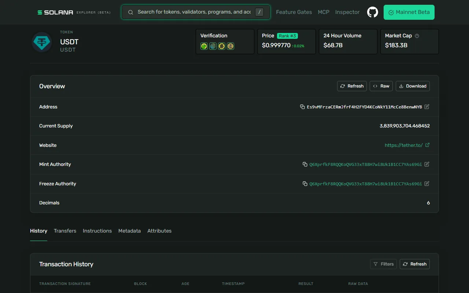Click the Rank #3 badge

tap(287, 36)
